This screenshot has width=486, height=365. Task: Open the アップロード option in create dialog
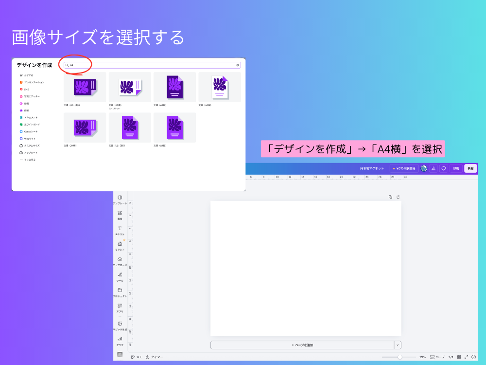29,153
